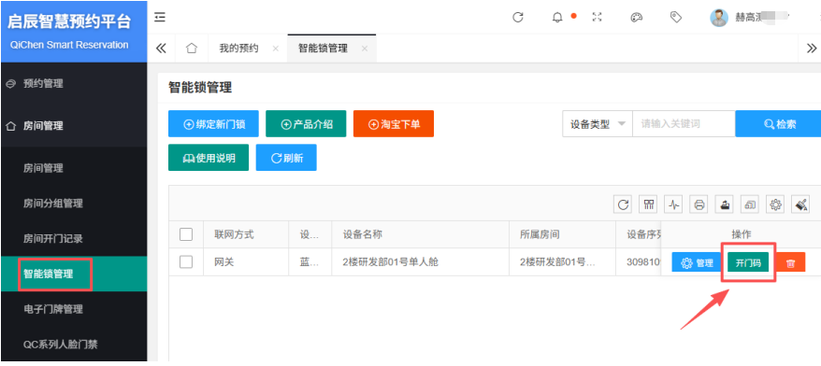Click the 产品介绍 button
The width and height of the screenshot is (821, 366).
[307, 124]
